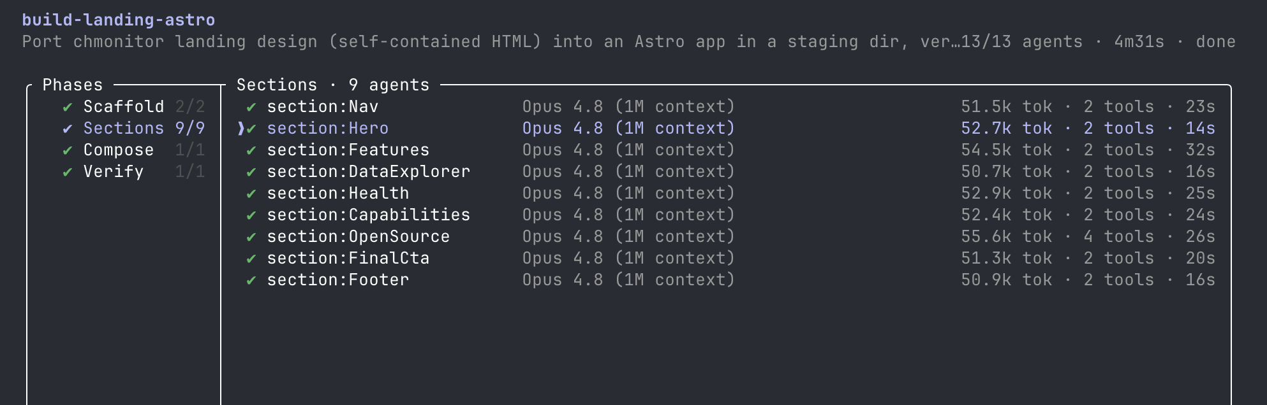1267x405 pixels.
Task: Click the Scaffold phase checkmark
Action: click(x=68, y=107)
